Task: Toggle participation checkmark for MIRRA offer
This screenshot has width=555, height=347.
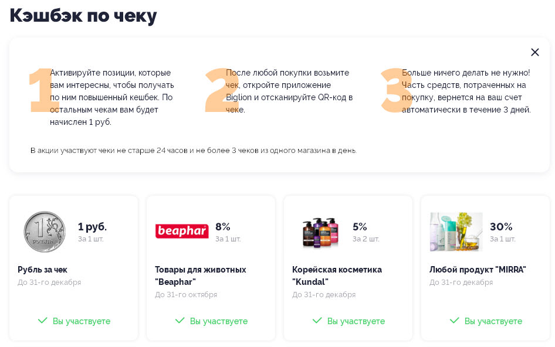Action: [455, 321]
